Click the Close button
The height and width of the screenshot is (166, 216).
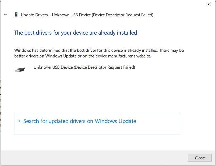click(x=199, y=158)
